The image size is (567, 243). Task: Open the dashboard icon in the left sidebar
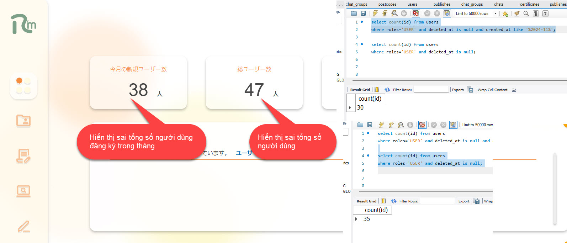point(23,86)
